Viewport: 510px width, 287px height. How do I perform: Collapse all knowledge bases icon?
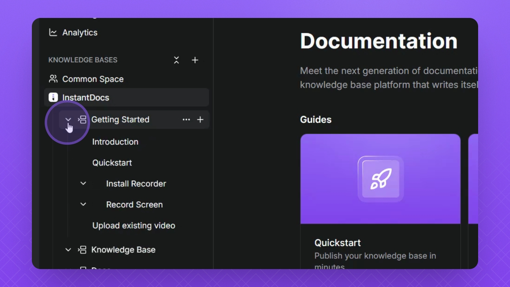(x=177, y=60)
